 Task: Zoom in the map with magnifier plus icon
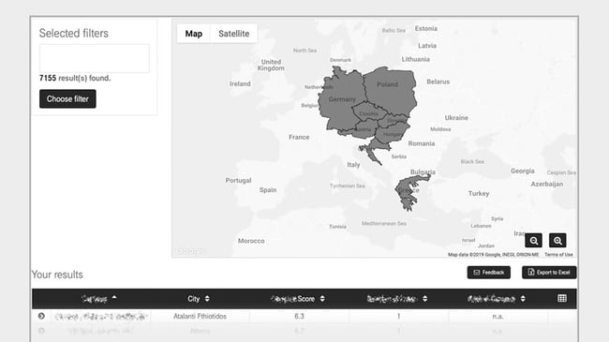point(557,241)
